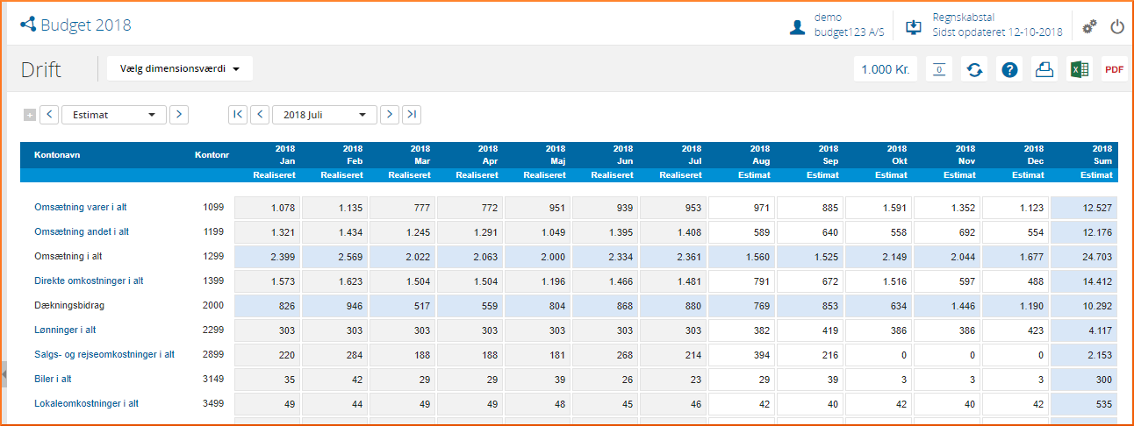This screenshot has height=426, width=1134.
Task: Export the budget to Excel
Action: coord(1078,69)
